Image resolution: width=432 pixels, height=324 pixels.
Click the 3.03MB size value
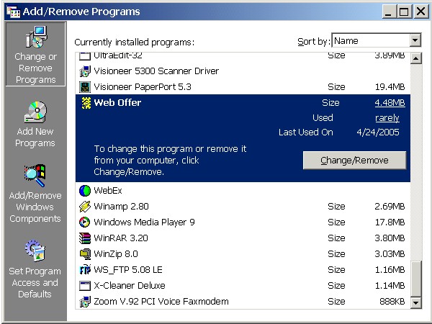[x=390, y=254]
